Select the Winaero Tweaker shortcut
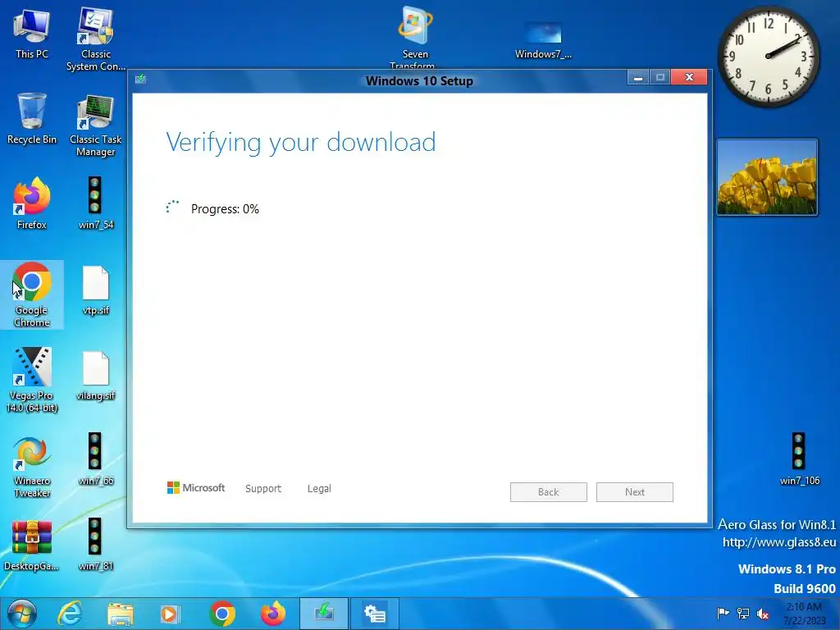The height and width of the screenshot is (630, 840). [32, 467]
